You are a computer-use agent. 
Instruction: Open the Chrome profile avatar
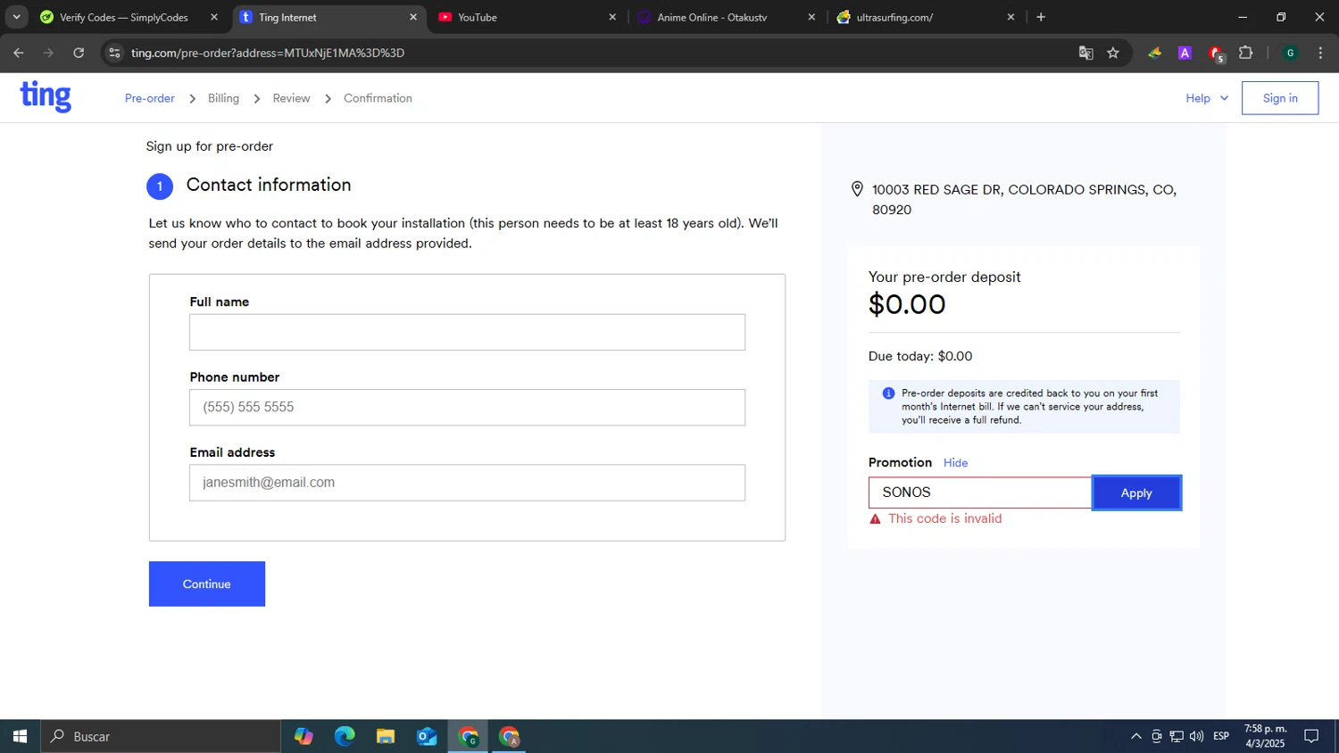tap(1290, 53)
